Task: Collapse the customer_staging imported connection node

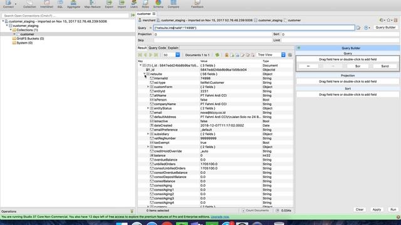Action: point(3,21)
